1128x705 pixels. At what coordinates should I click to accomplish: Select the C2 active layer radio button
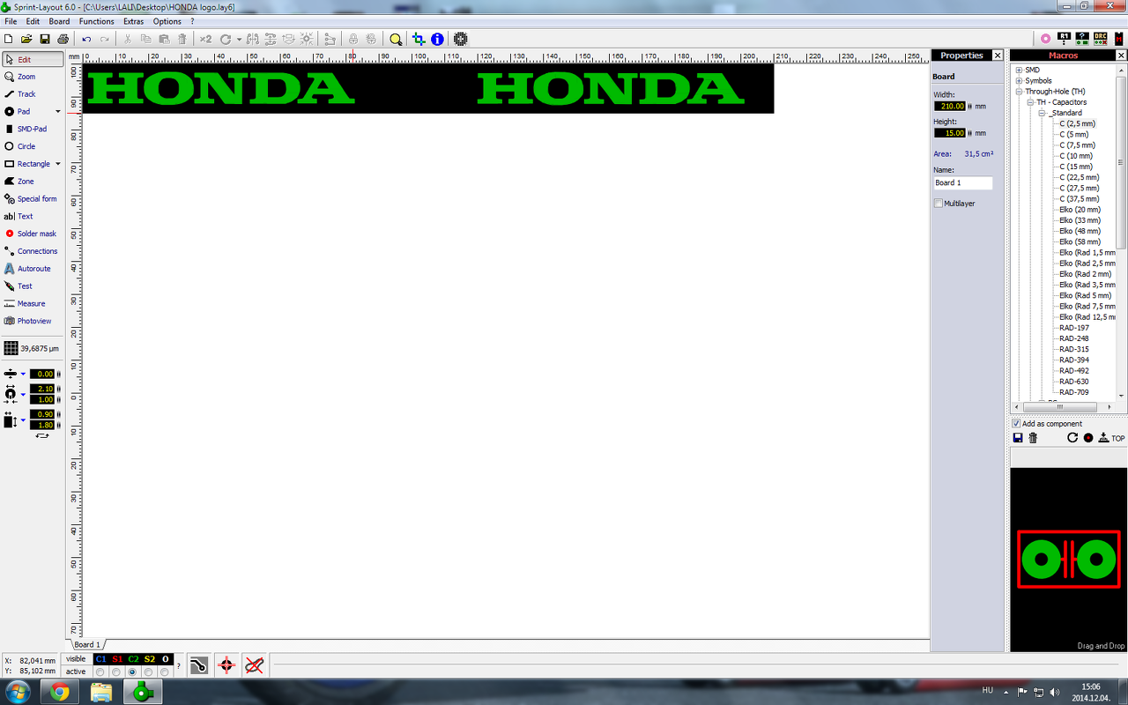pos(133,672)
